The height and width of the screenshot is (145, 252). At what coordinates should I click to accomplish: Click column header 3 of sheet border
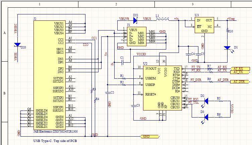[x=193, y=4]
